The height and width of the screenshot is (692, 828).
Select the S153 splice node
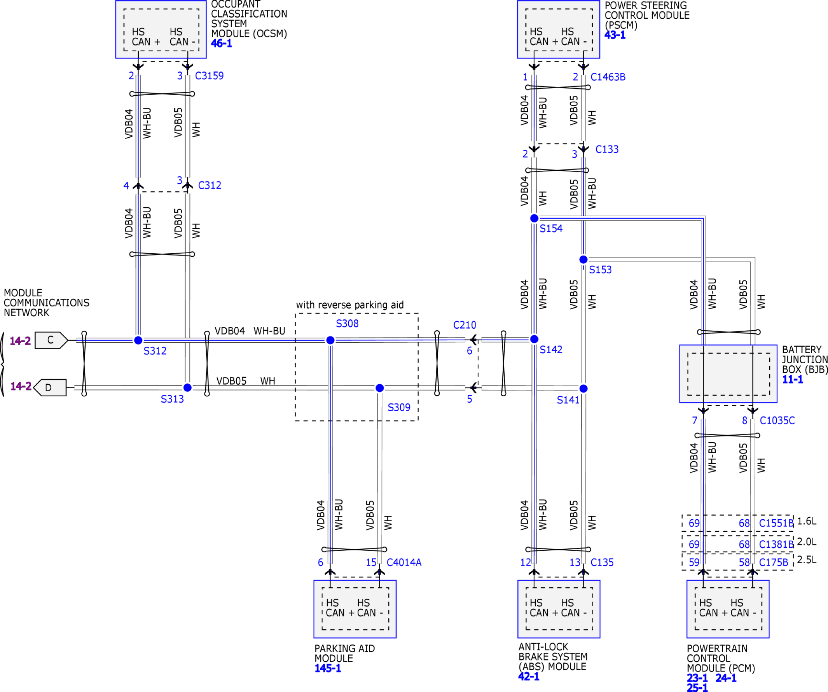583,259
